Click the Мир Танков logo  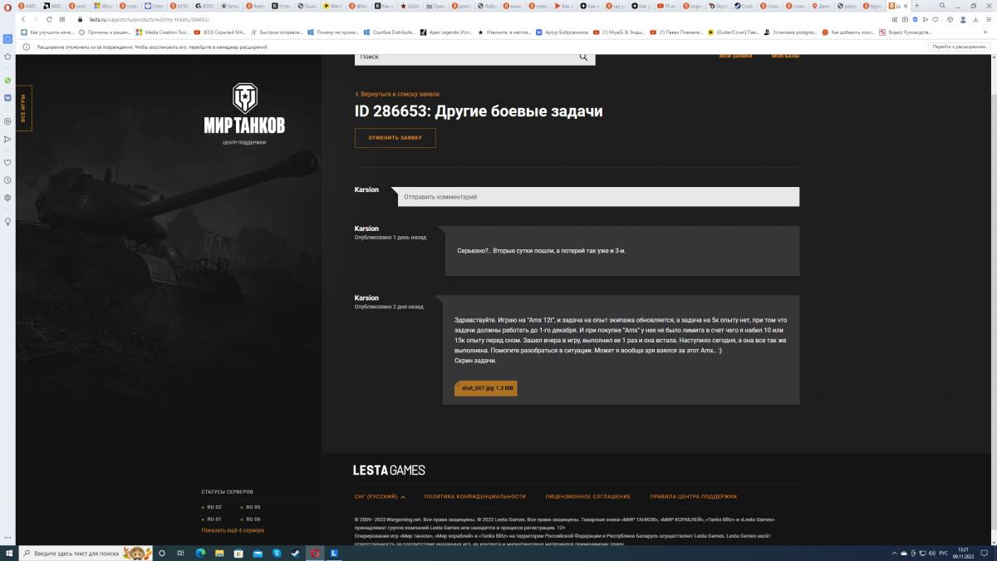pyautogui.click(x=244, y=111)
